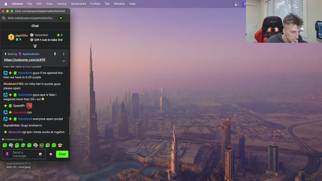Open the Window menu
Screen dimensions: 322x181
119,4
